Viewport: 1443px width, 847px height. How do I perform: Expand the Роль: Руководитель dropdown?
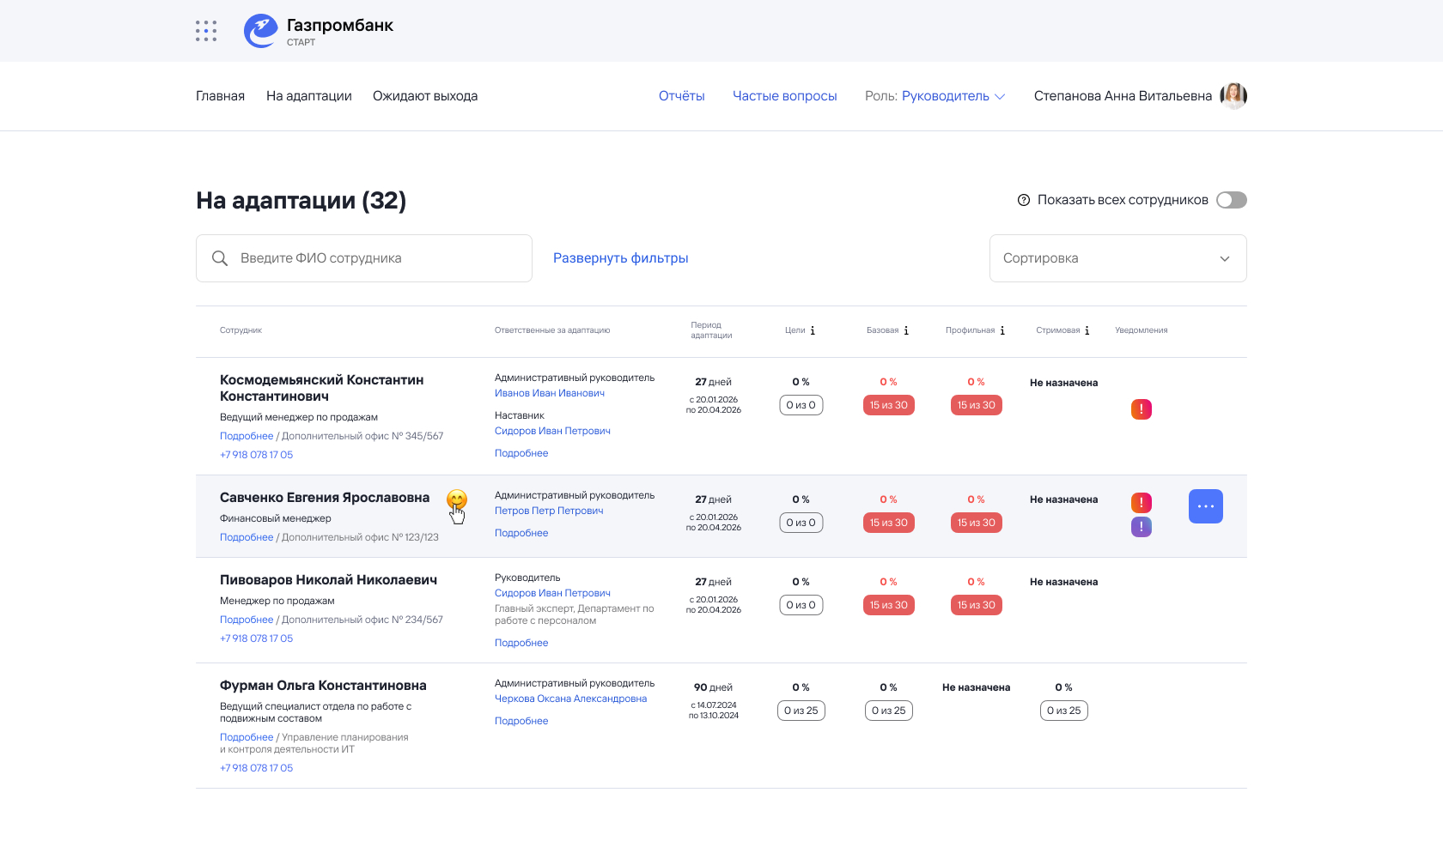[x=953, y=96]
